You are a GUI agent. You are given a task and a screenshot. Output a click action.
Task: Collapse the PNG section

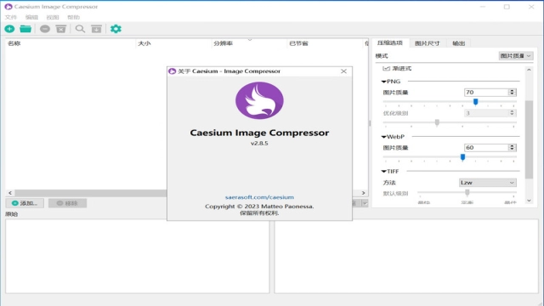383,82
